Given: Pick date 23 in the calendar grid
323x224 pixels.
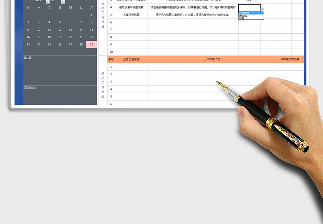Looking at the screenshot, I should (28, 44).
